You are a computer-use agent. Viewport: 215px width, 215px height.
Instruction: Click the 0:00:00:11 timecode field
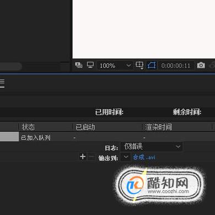coord(175,66)
